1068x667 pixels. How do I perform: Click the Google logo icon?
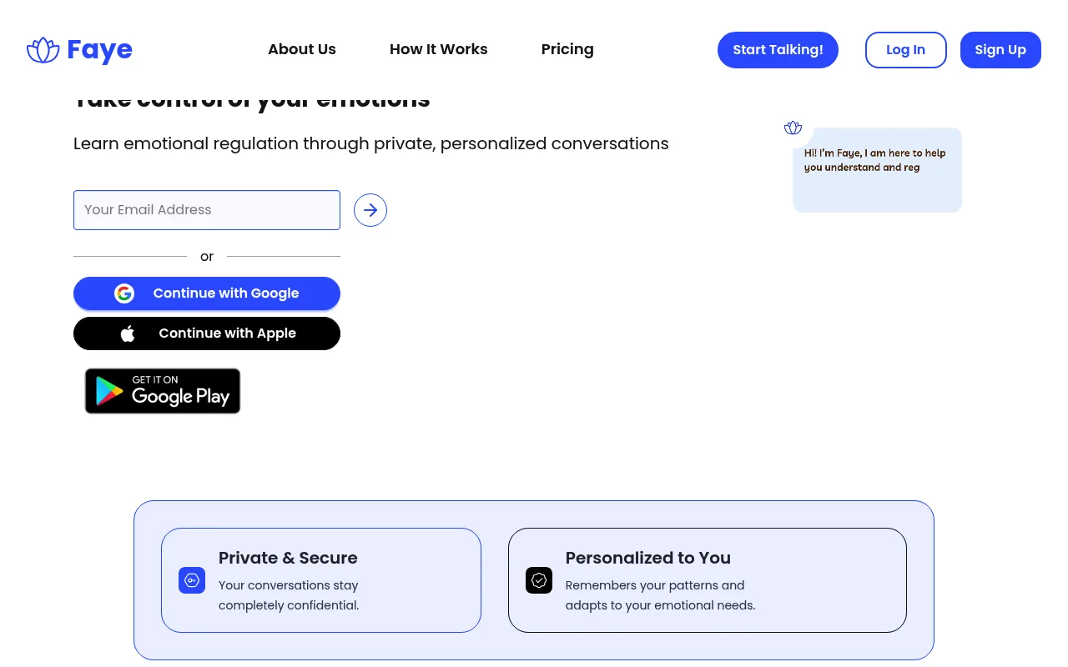124,293
